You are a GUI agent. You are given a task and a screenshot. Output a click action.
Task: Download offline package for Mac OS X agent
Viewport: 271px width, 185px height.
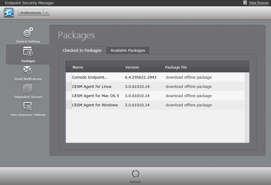tap(188, 96)
